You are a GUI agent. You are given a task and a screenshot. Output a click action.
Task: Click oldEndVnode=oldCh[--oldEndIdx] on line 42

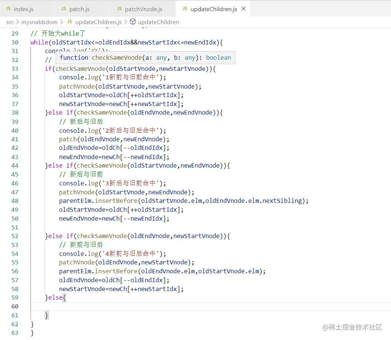[114, 148]
